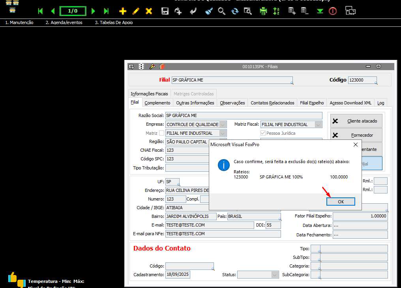This screenshot has width=401, height=288.
Task: Toggle the Pessoa Jurídica checkbox
Action: point(263,133)
